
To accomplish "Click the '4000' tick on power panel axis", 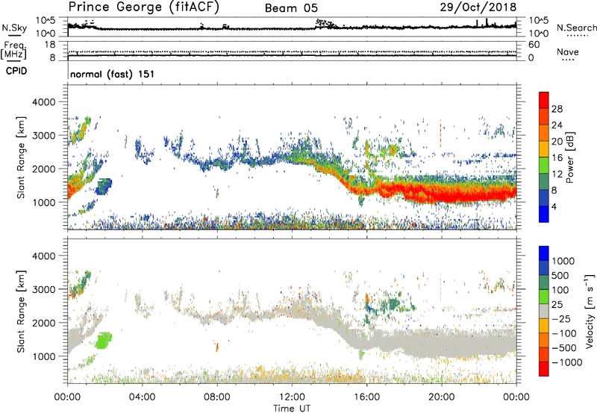I will (43, 102).
